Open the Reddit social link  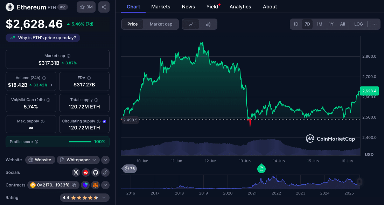tap(86, 172)
